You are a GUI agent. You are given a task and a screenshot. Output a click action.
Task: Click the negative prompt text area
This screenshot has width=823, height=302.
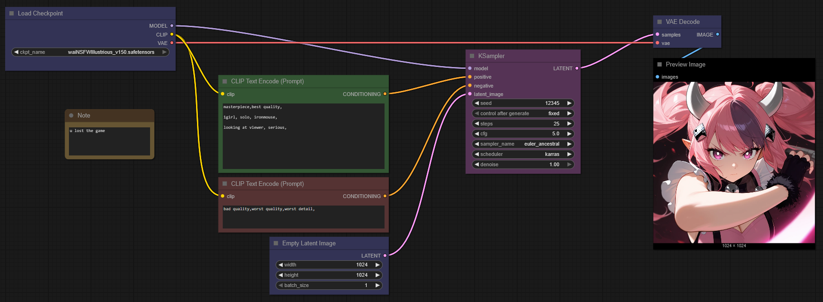pyautogui.click(x=303, y=217)
